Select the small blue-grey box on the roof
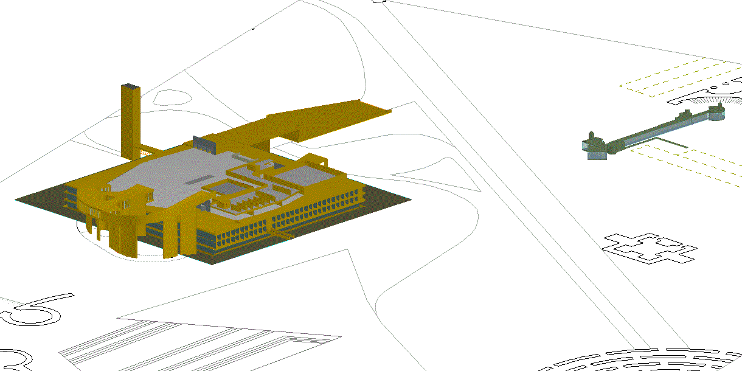This screenshot has width=742, height=371. (204, 145)
